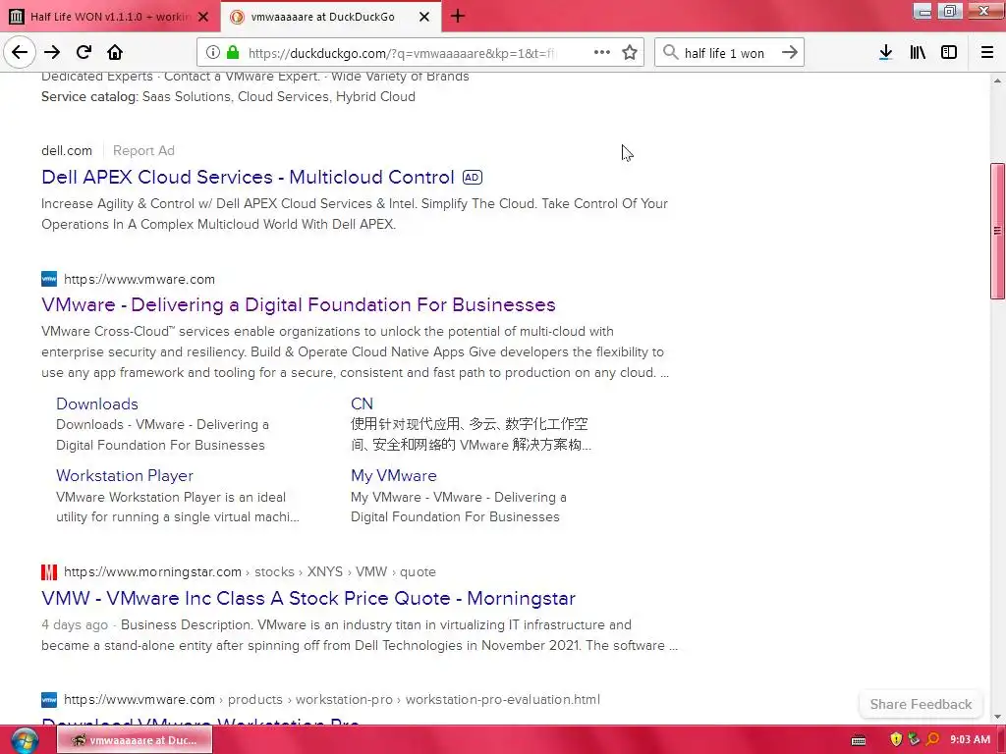Image resolution: width=1006 pixels, height=754 pixels.
Task: Click the tray icon left of the orange magnifier
Action: (915, 740)
